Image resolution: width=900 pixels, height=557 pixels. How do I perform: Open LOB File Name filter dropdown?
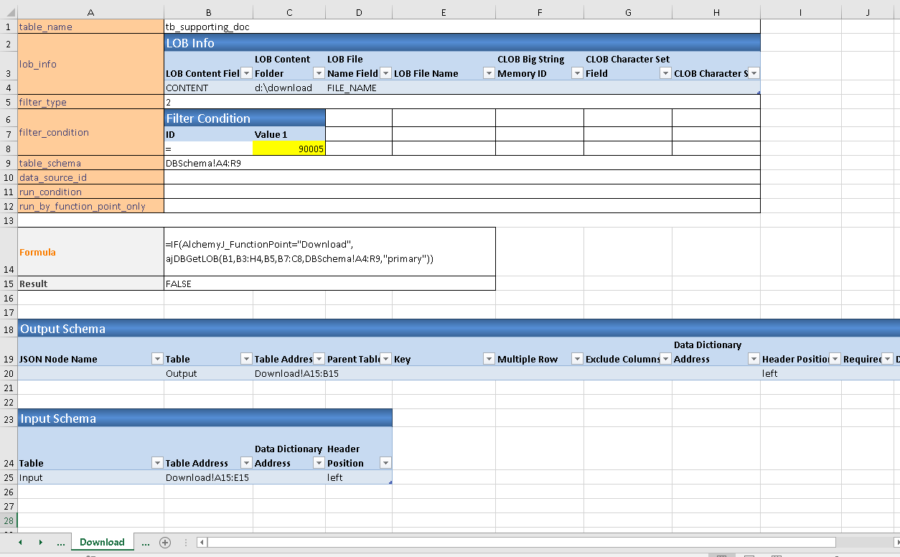click(x=489, y=73)
